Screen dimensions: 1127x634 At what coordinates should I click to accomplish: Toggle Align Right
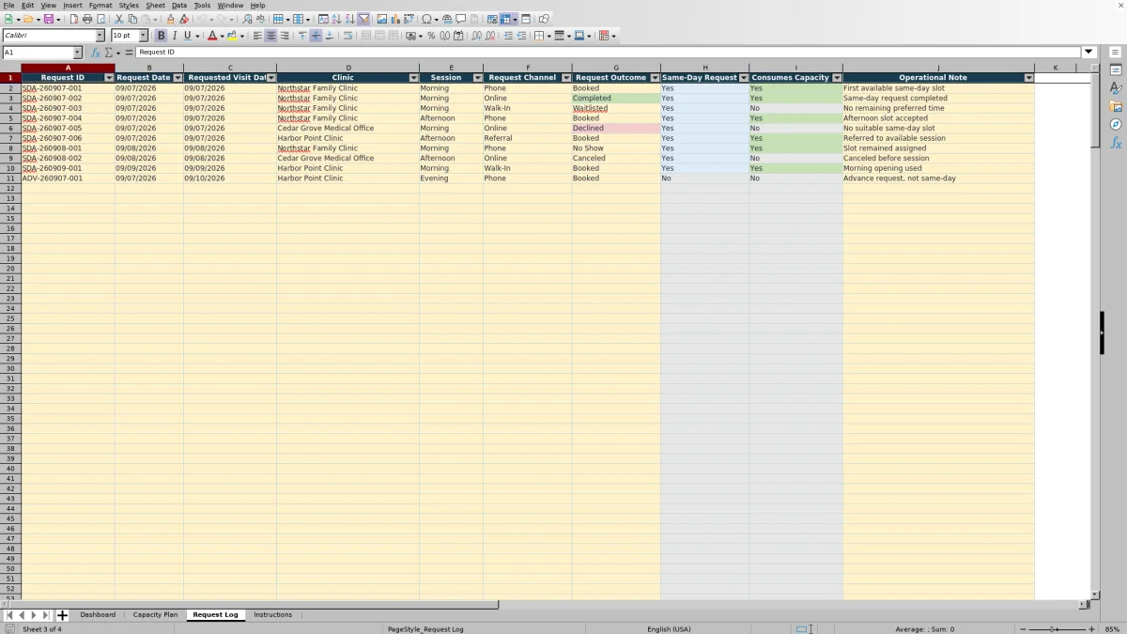[x=285, y=36]
